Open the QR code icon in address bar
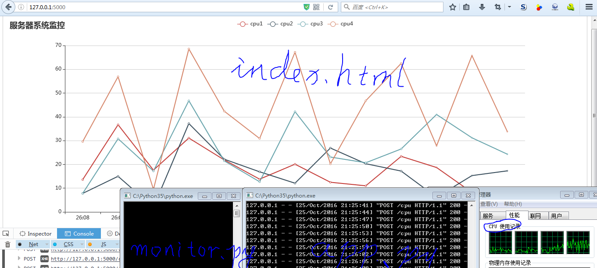Screen dimensions: 597x268 coord(316,7)
